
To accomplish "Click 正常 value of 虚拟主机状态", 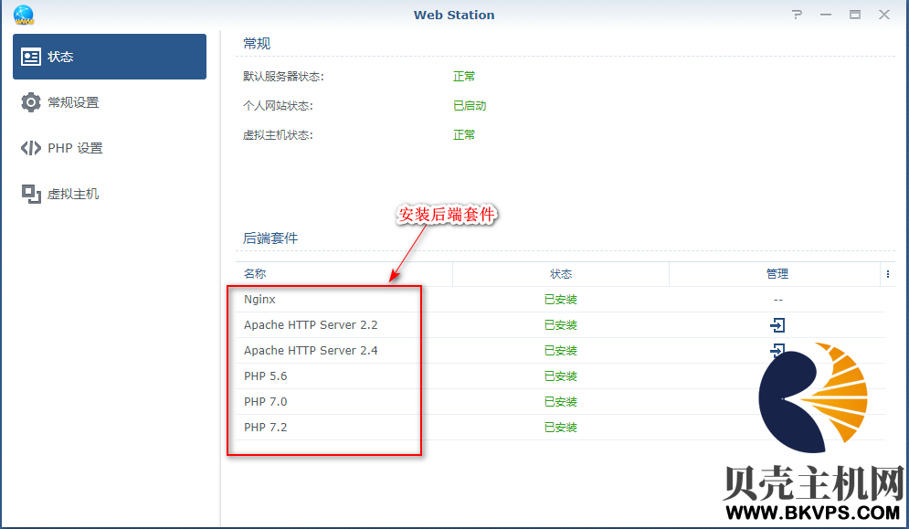I will pyautogui.click(x=464, y=135).
